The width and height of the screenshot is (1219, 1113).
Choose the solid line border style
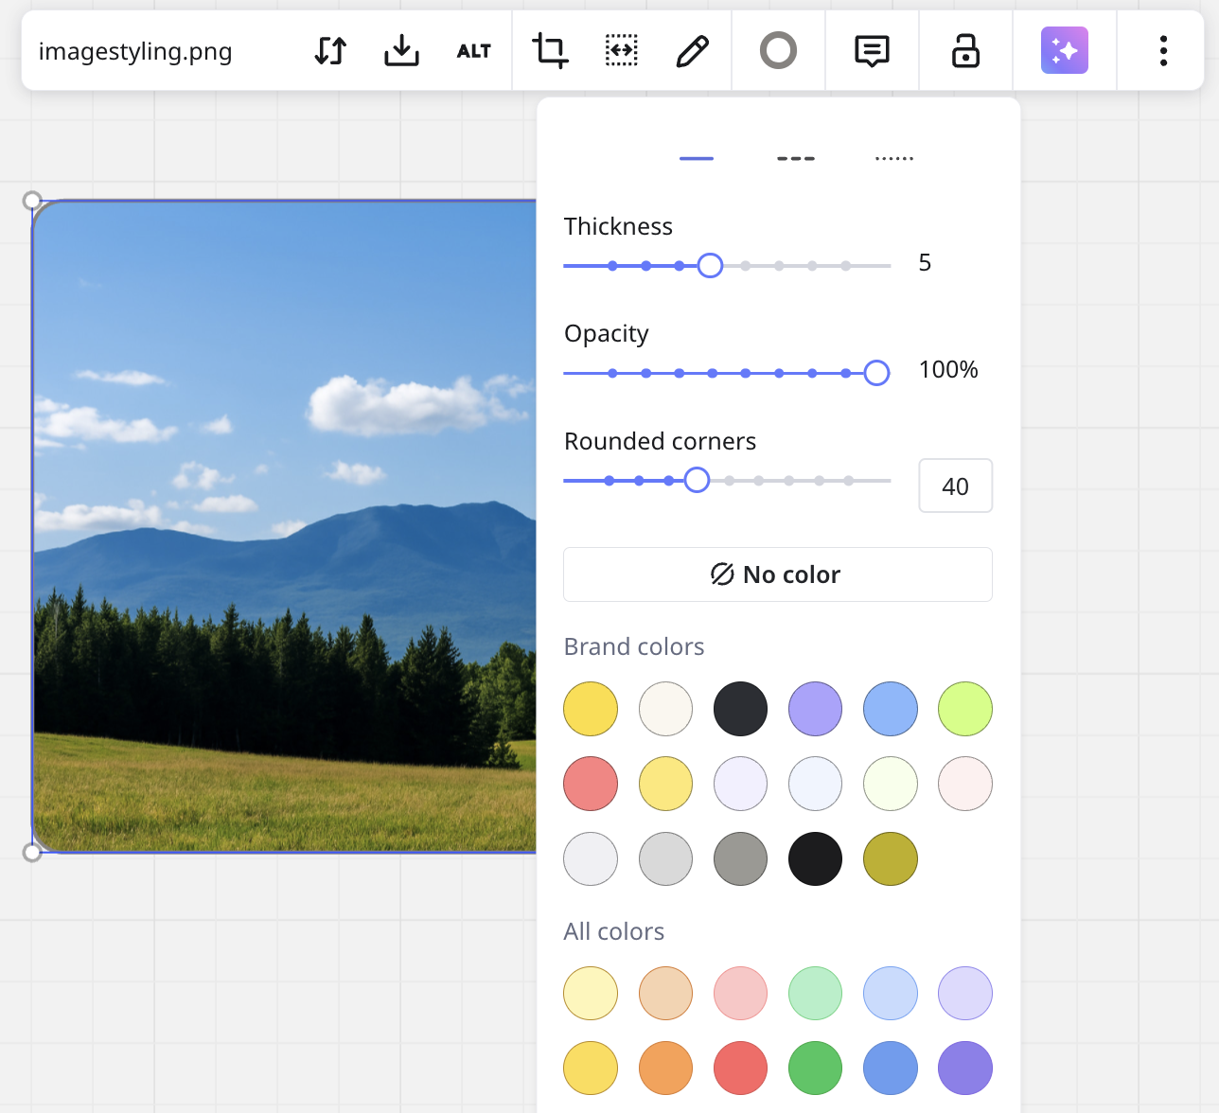[697, 159]
